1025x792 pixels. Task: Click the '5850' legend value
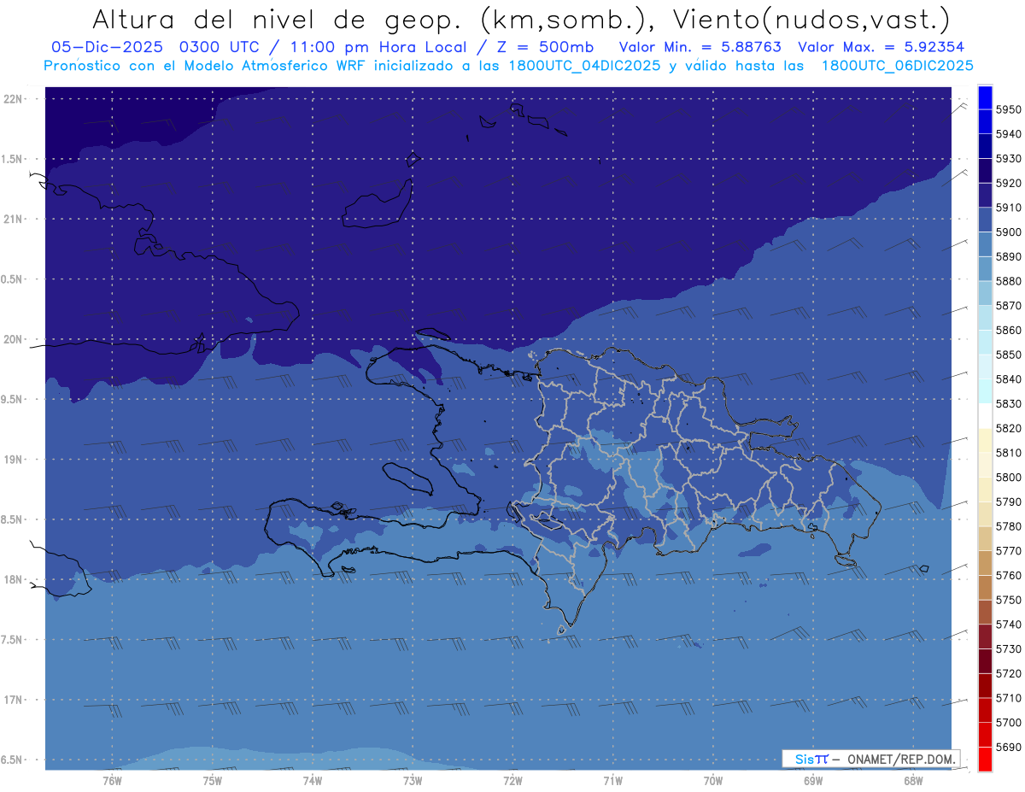pos(1009,355)
